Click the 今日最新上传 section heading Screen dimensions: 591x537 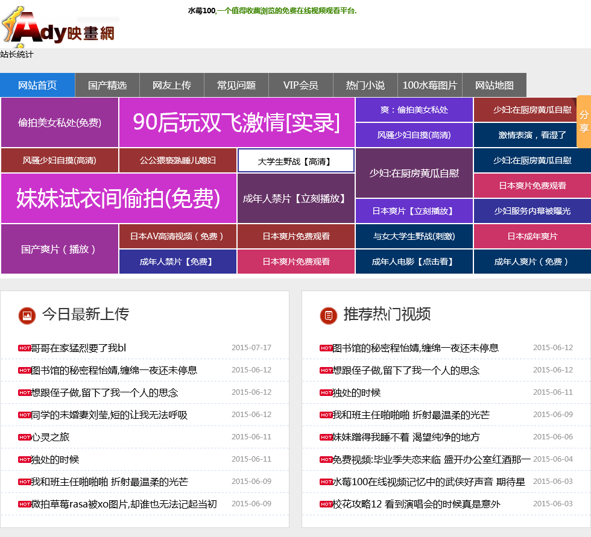pyautogui.click(x=85, y=314)
